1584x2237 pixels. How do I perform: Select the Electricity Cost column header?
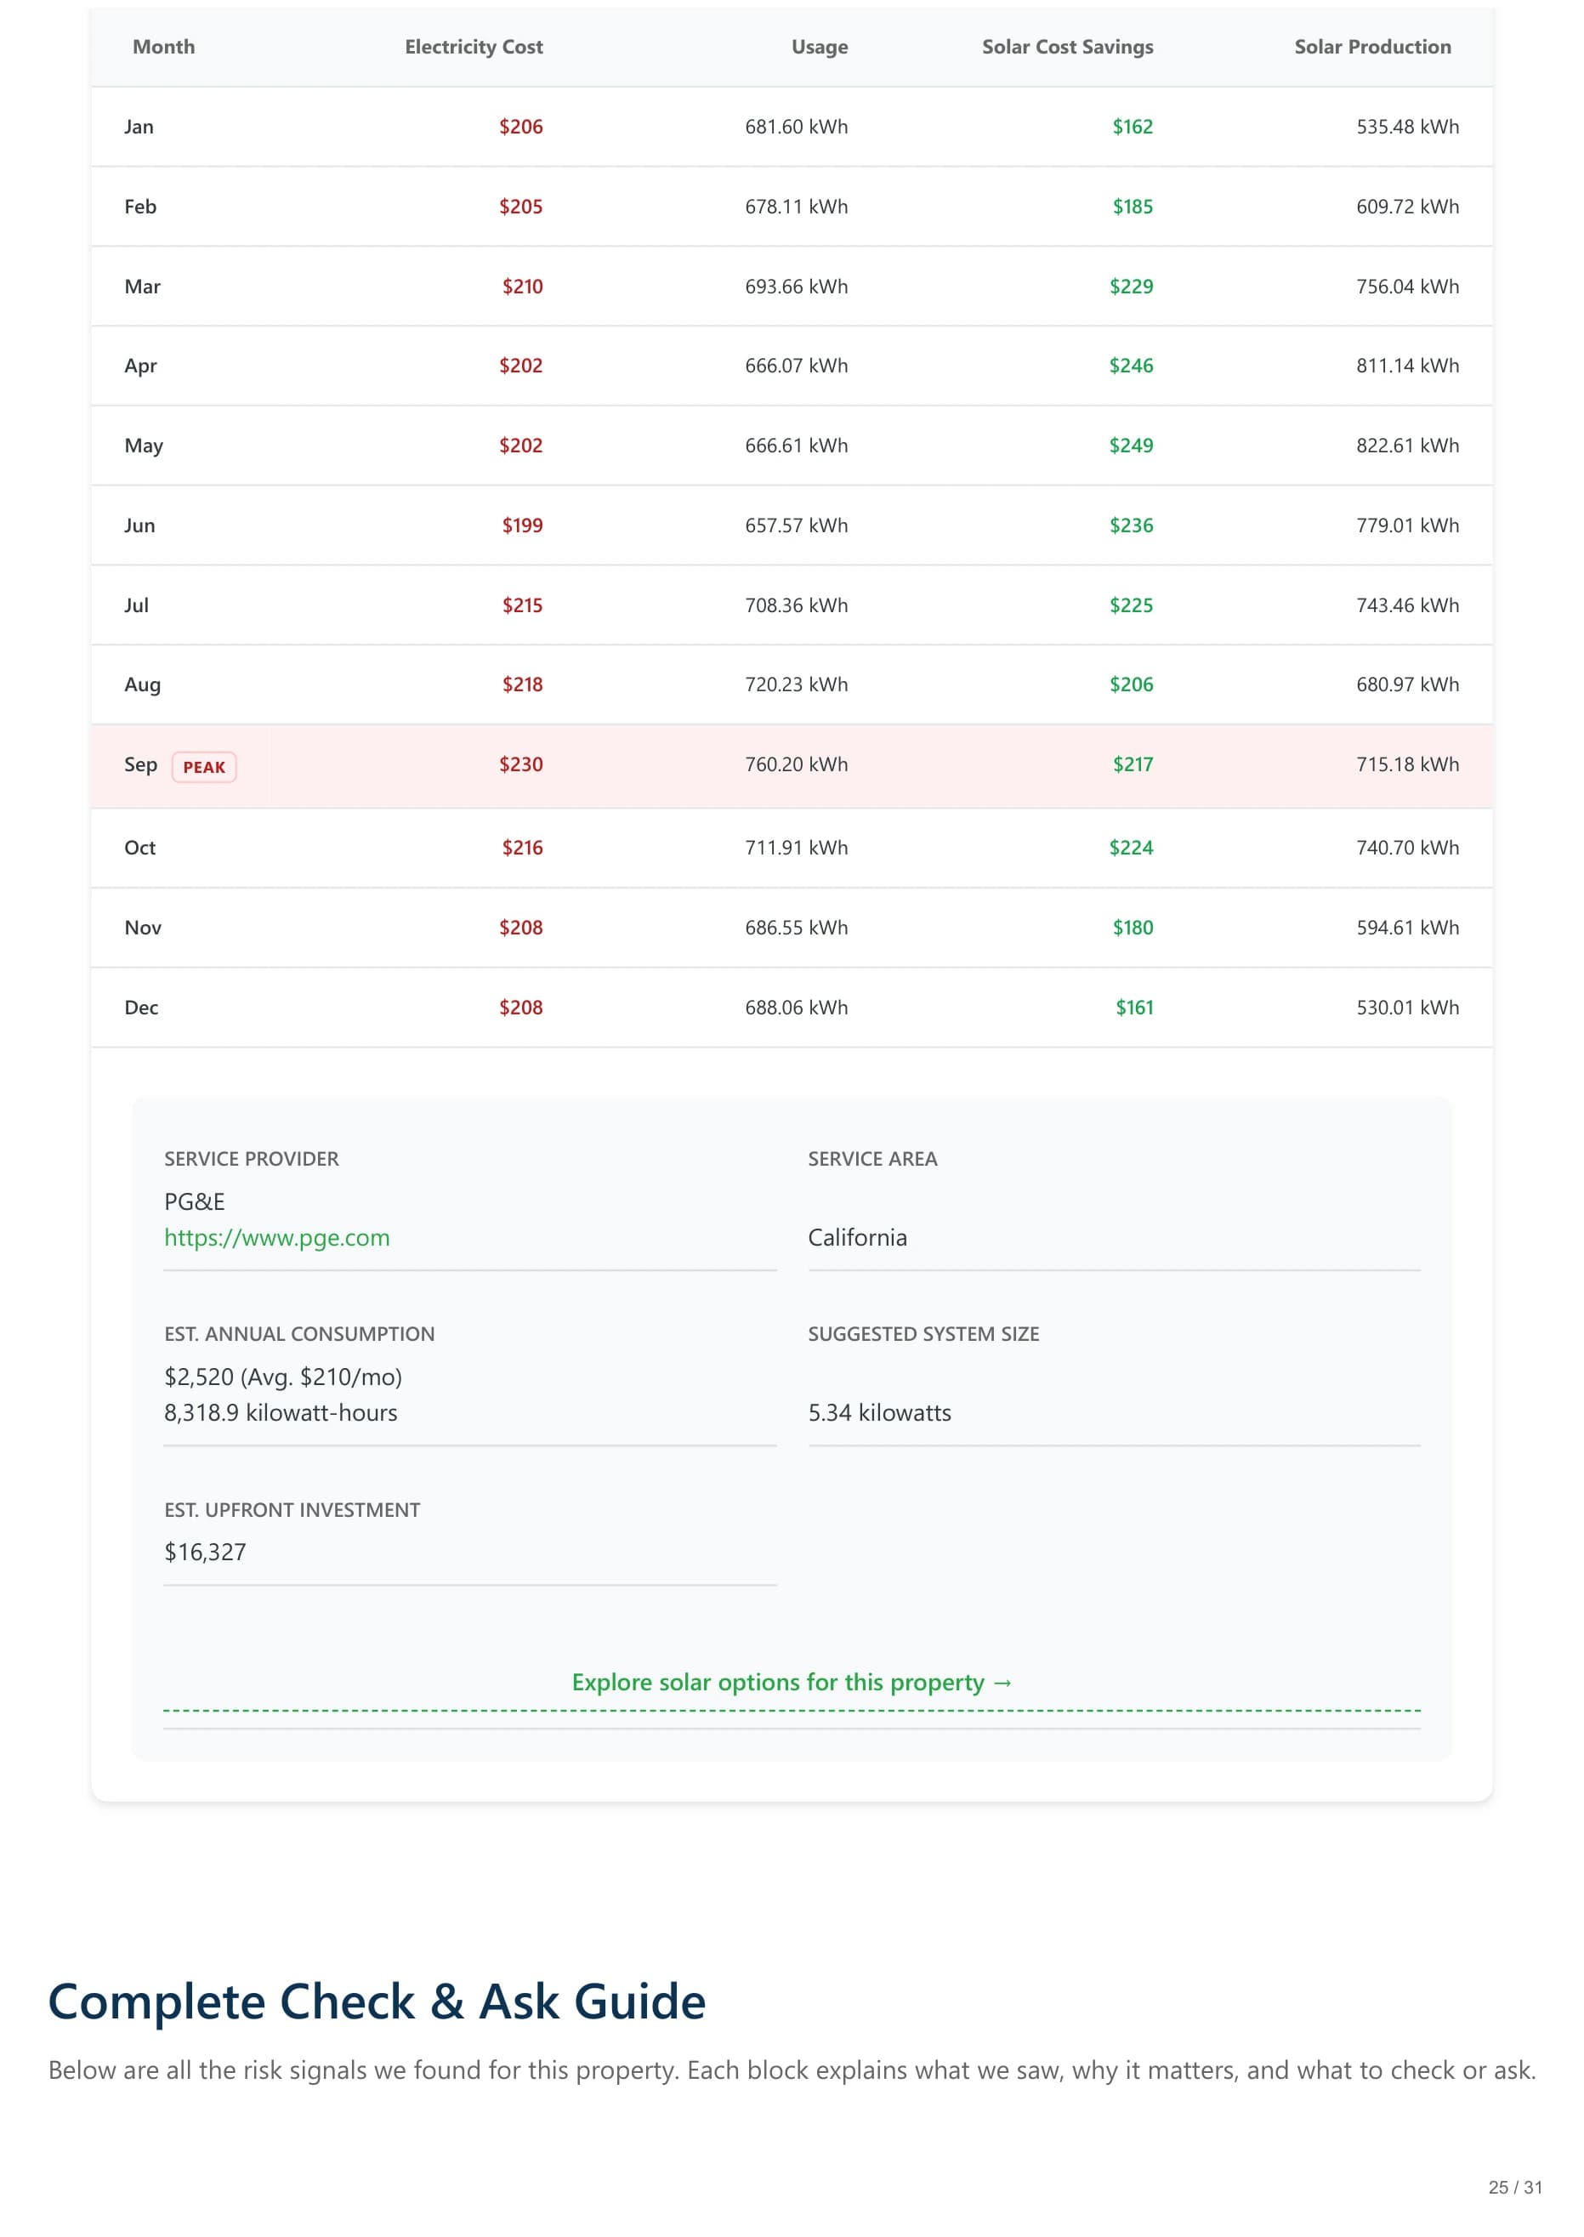[474, 47]
